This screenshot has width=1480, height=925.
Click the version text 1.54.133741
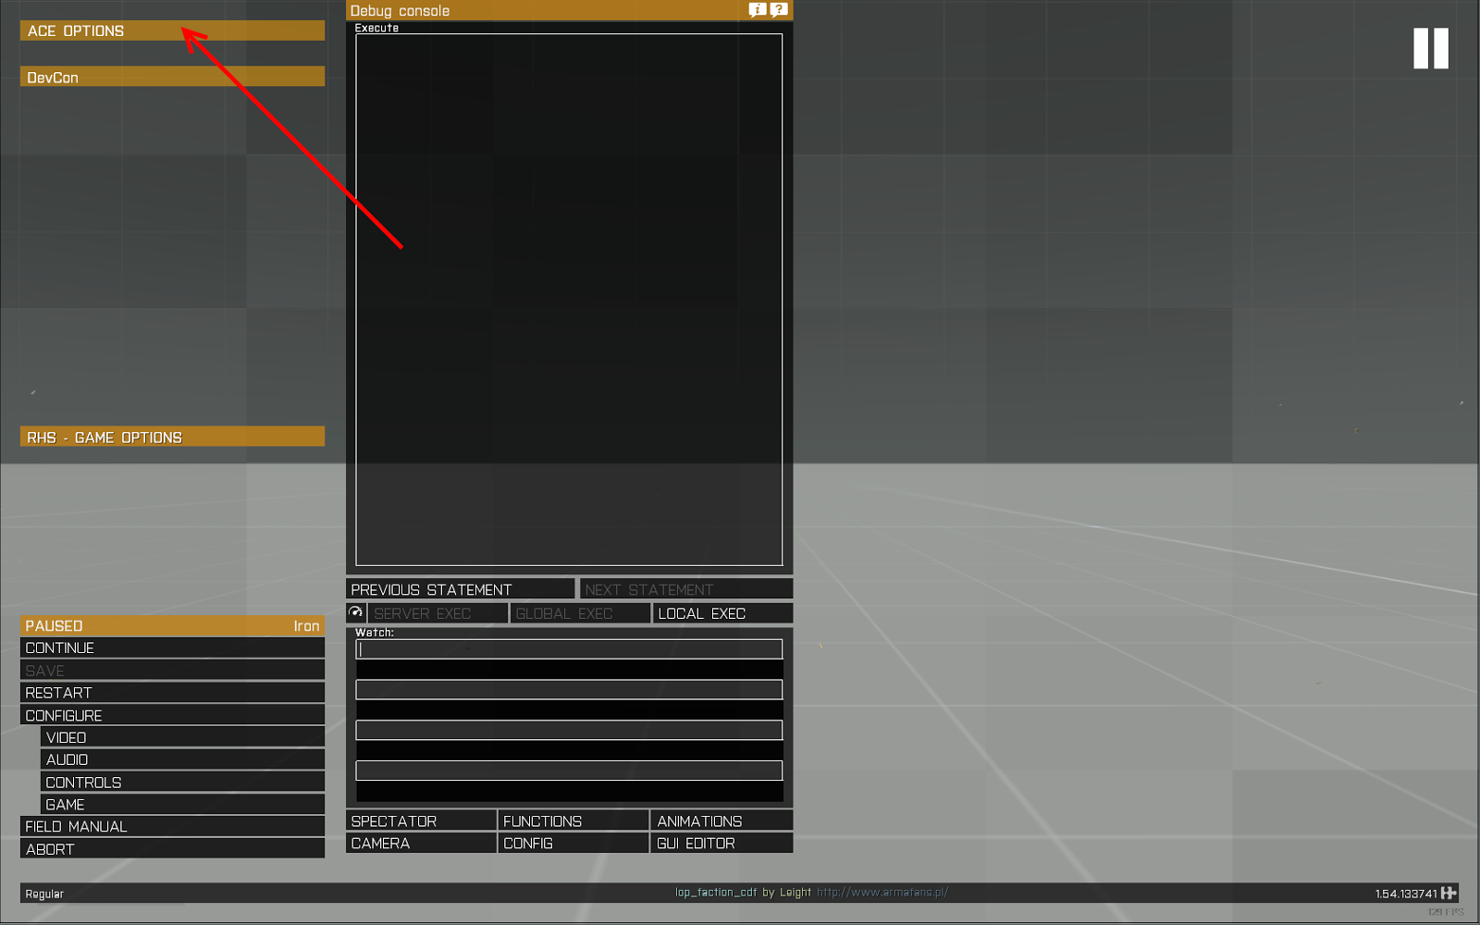click(1406, 894)
